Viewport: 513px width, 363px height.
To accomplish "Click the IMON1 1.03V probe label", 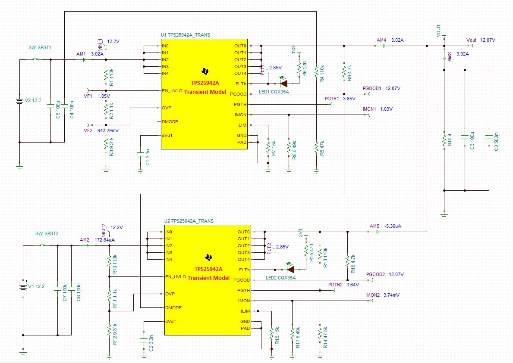I will point(378,109).
